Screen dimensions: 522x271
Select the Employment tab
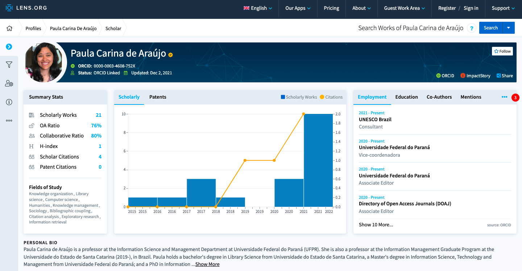click(372, 97)
